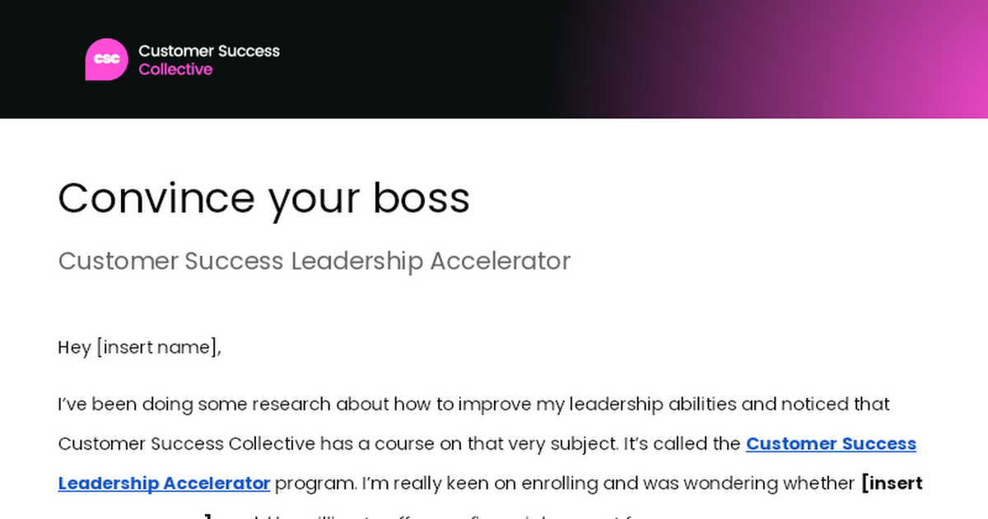Click the bold "[insert" placeholder text
The image size is (988, 519).
coord(892,484)
